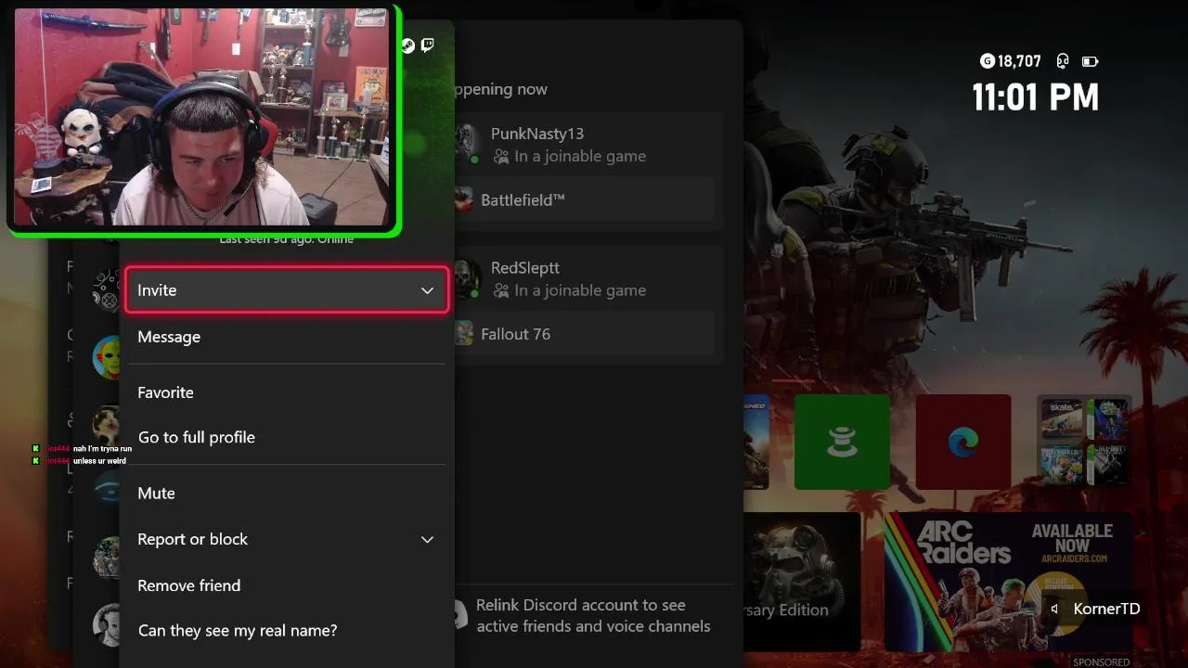Mute this friend
This screenshot has width=1188, height=668.
point(287,493)
